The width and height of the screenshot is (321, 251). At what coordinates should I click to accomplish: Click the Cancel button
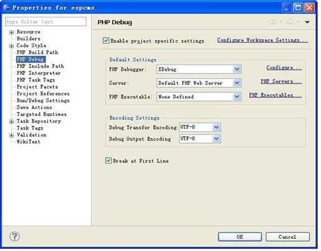[287, 237]
